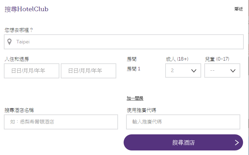Click the arrow icon on search button
249x155 pixels.
(237, 142)
